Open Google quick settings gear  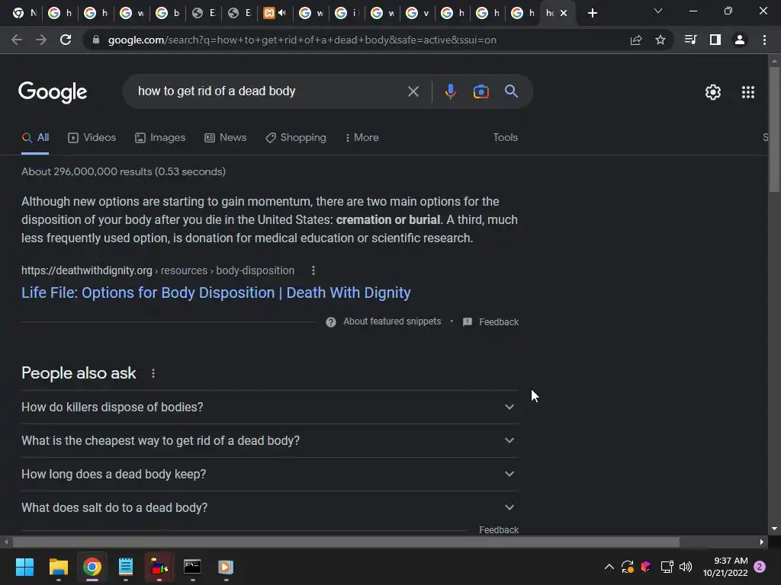tap(713, 92)
